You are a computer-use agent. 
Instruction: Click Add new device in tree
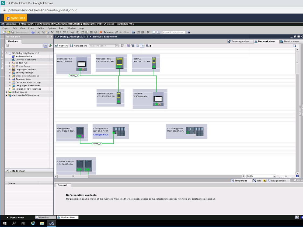24,56
